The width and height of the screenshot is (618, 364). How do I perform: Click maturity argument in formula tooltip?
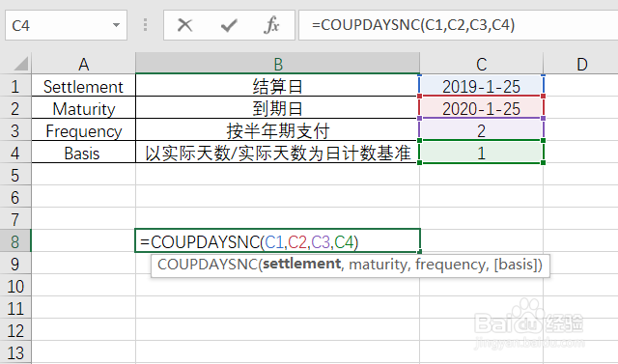pos(378,265)
